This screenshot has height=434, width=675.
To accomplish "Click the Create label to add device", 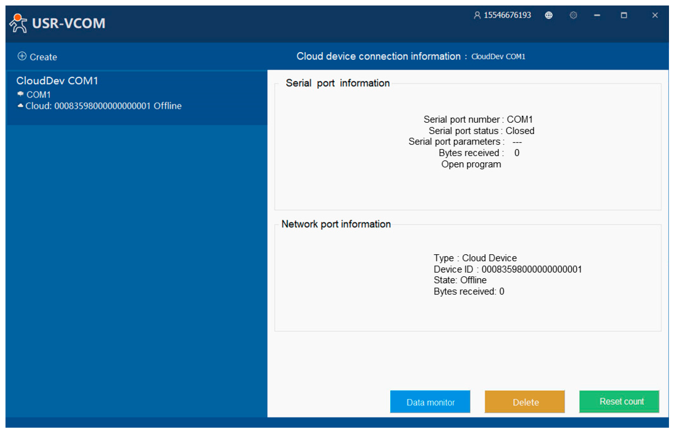I will 43,57.
